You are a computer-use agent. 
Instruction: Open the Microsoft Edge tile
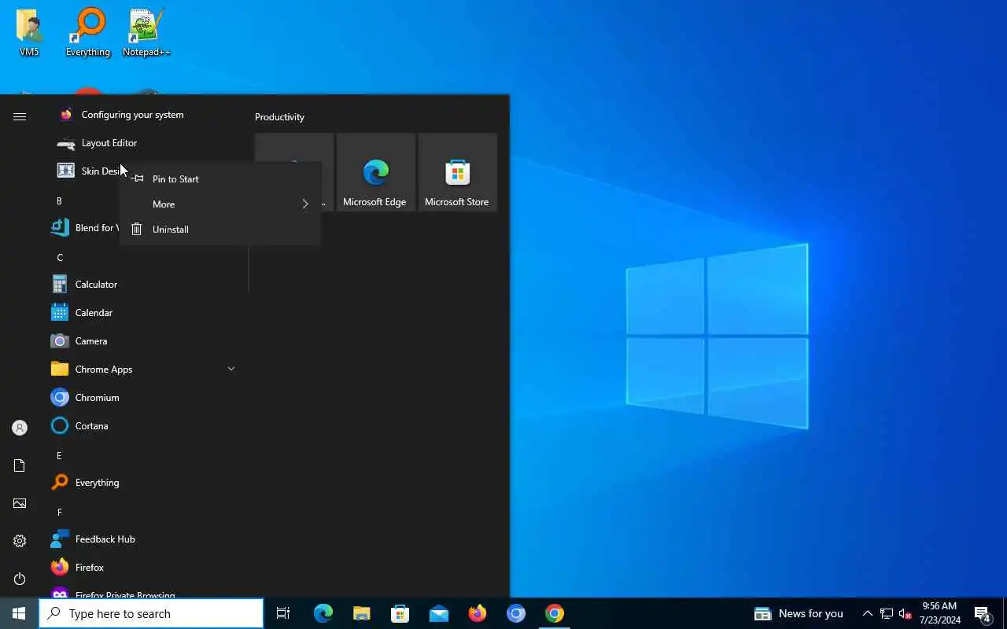[x=376, y=172]
